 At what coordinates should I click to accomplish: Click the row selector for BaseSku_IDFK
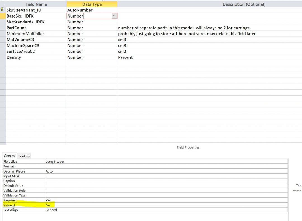pos(3,16)
